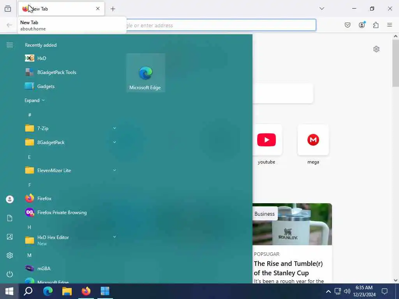The width and height of the screenshot is (399, 299).
Task: Open Firefox Extensions button
Action: (376, 25)
